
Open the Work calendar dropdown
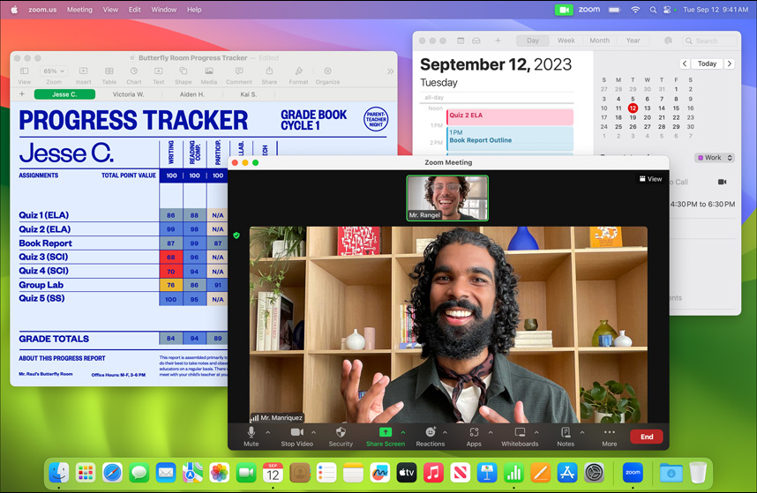click(714, 158)
